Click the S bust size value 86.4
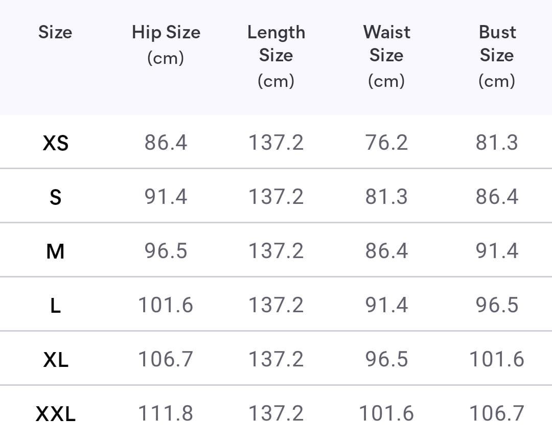 [x=497, y=197]
